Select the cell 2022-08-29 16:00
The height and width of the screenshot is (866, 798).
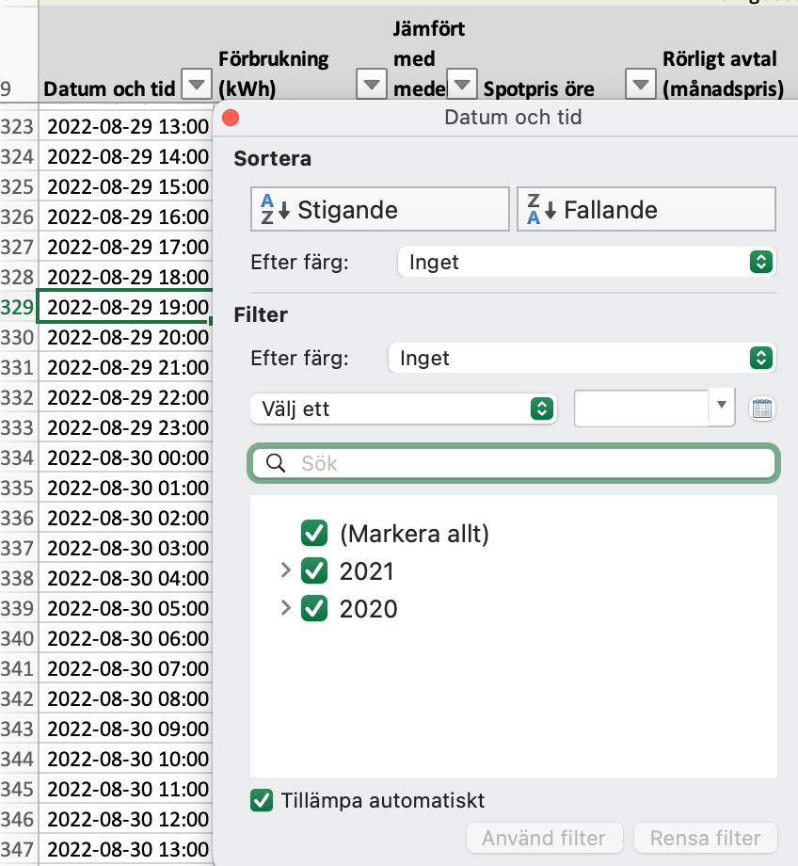tap(126, 217)
